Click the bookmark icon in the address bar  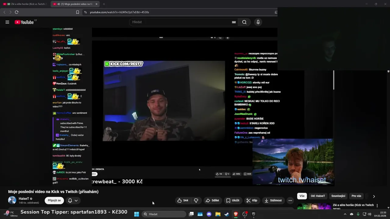click(x=77, y=12)
